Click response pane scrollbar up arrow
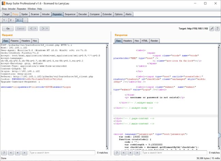This screenshot has height=161, width=221. [x=219, y=46]
